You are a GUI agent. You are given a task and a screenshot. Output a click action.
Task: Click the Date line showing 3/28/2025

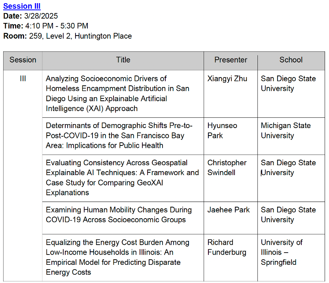click(30, 16)
